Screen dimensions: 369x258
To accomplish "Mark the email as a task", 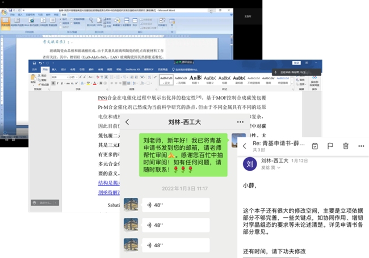I will (314, 146).
